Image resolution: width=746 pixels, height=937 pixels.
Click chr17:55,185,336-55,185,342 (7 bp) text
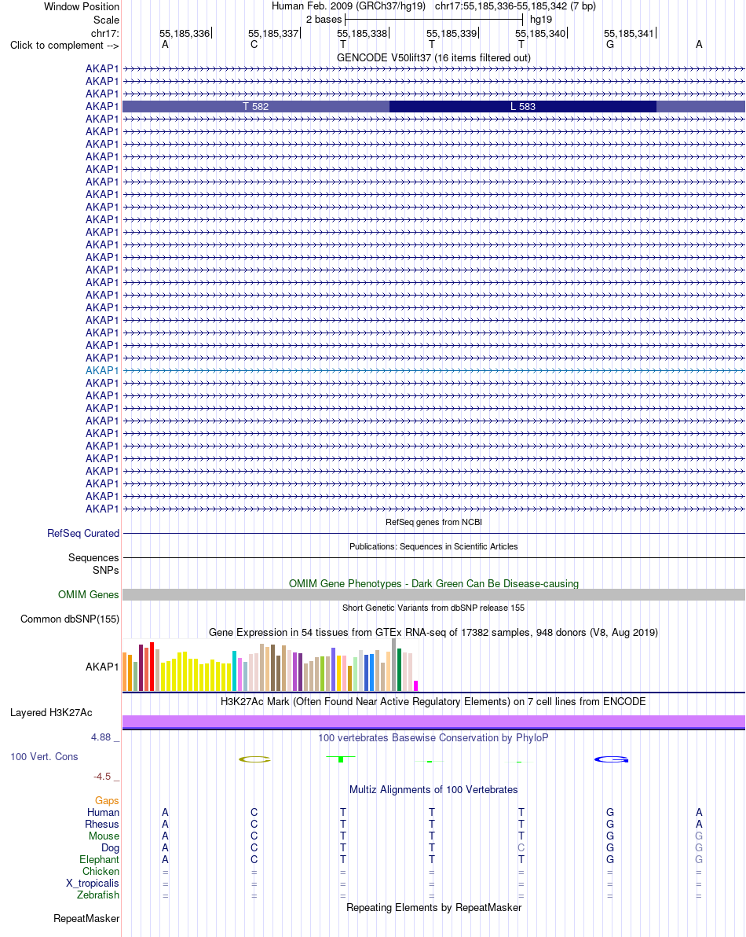click(x=515, y=6)
